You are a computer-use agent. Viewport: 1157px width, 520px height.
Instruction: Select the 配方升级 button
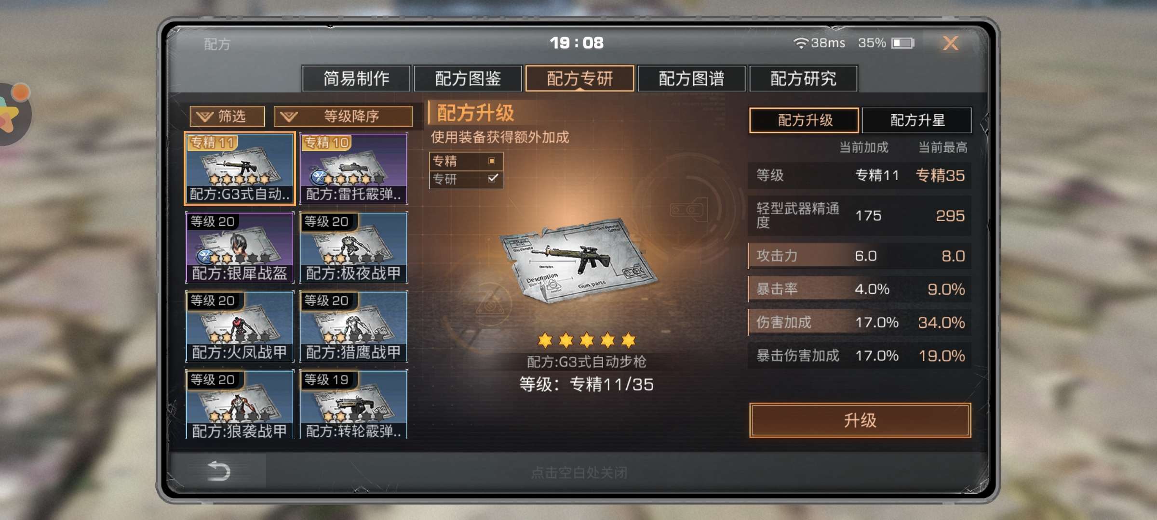click(x=804, y=120)
